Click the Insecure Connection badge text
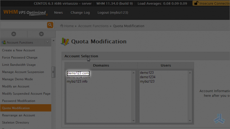Viewport: 230px width, 129px height. (215, 3)
